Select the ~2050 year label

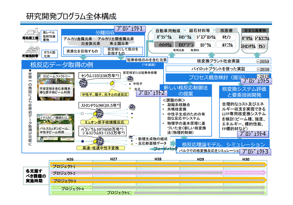[x=263, y=61]
